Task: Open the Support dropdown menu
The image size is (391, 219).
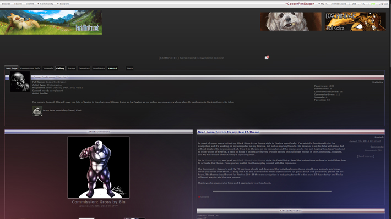Action: (x=63, y=4)
